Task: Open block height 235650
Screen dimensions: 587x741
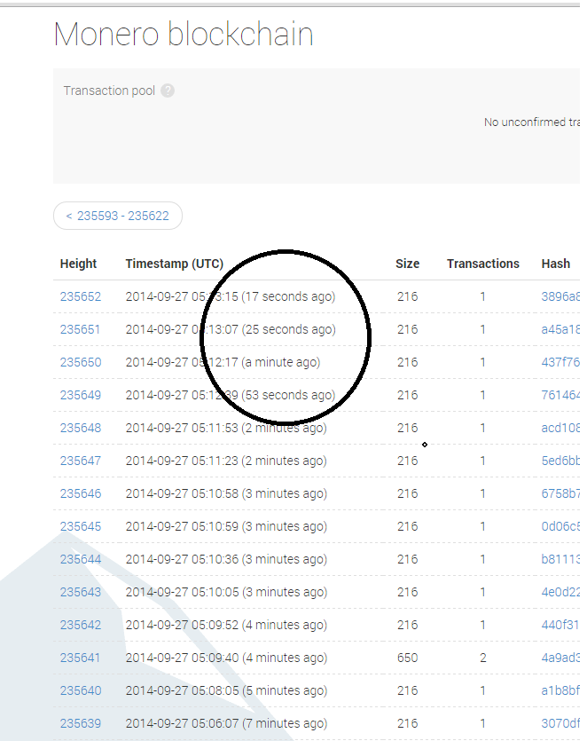Action: pos(81,362)
